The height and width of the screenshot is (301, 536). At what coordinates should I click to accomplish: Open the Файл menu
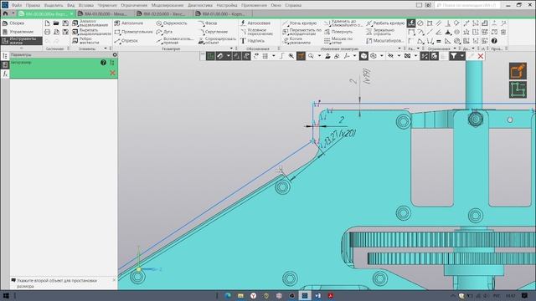(17, 5)
